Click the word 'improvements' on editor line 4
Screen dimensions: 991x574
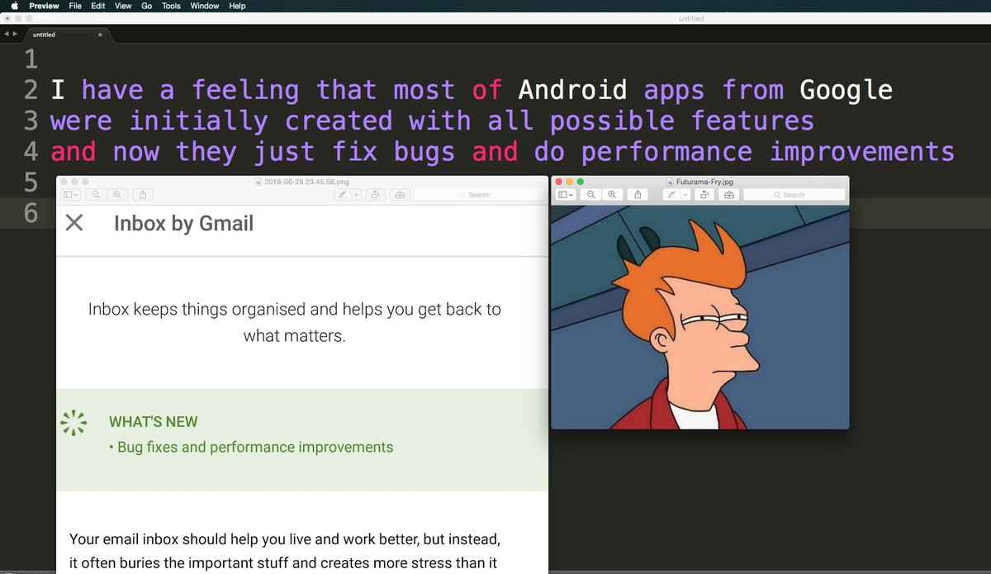tap(862, 152)
